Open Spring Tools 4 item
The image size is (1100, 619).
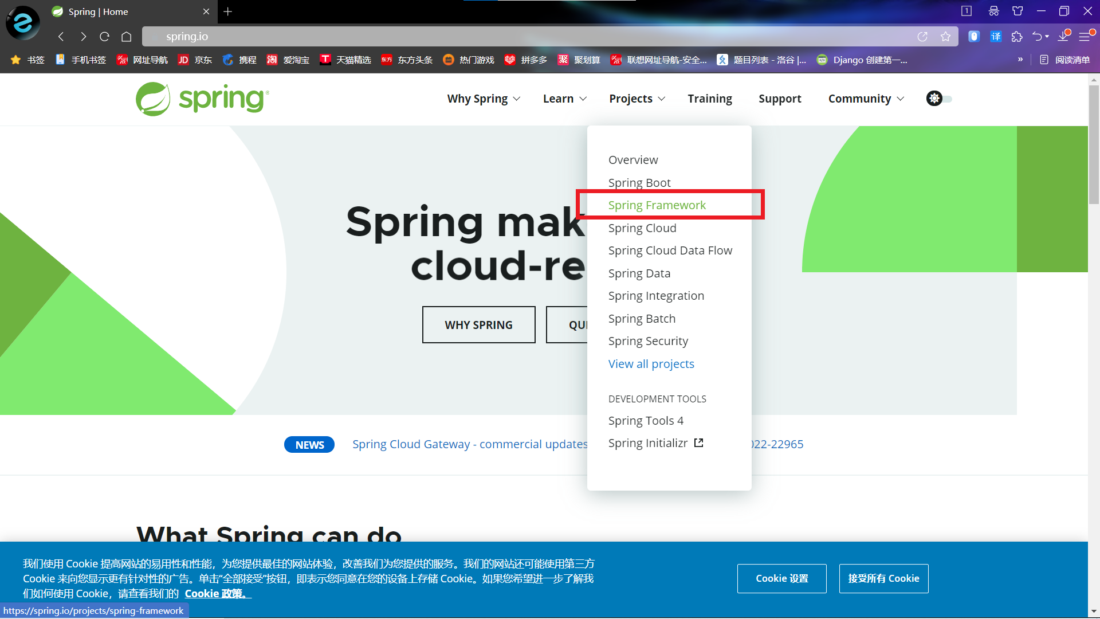click(x=646, y=421)
